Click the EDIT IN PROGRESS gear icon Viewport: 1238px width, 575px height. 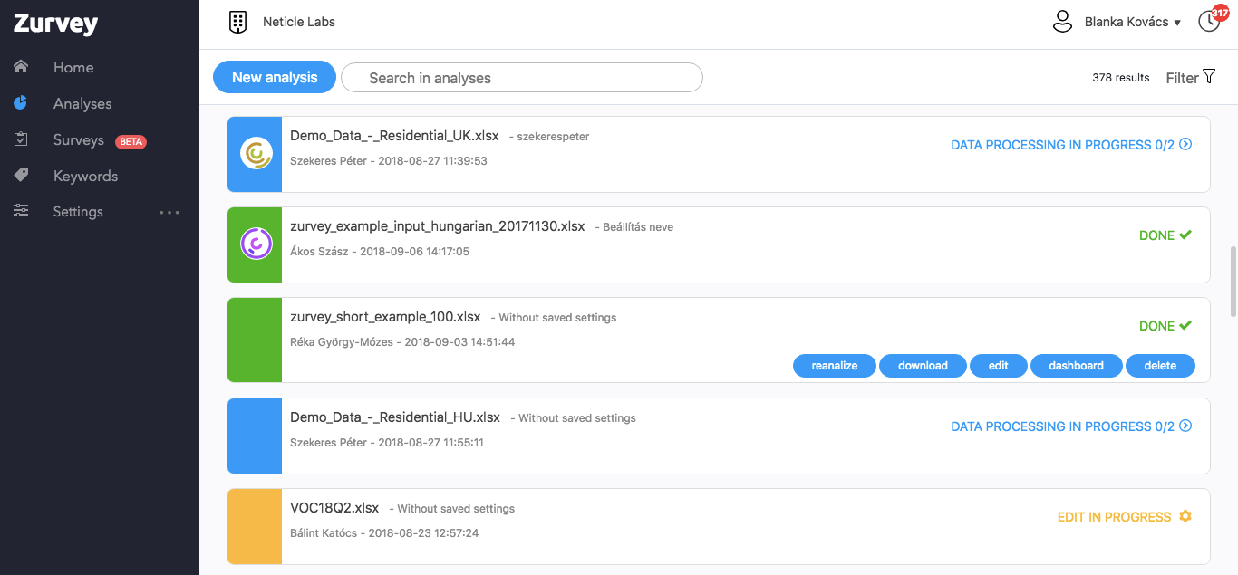pos(1185,516)
